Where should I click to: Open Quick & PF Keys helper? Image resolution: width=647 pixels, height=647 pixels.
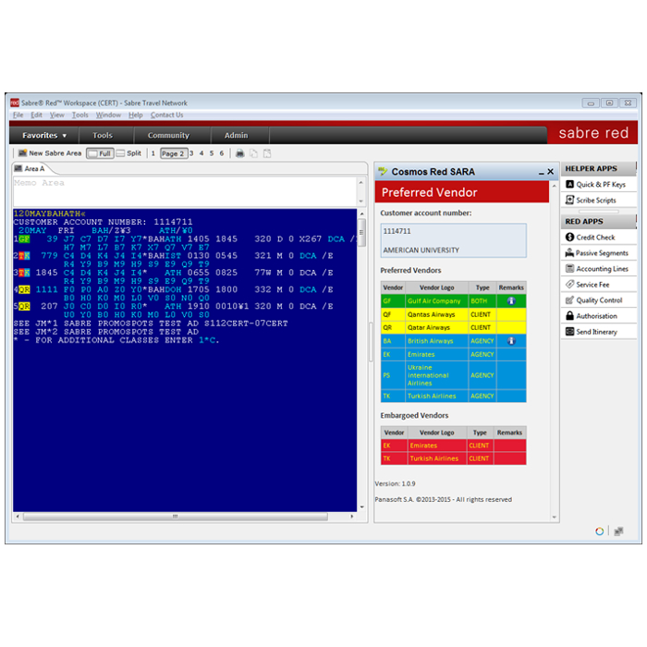point(600,185)
